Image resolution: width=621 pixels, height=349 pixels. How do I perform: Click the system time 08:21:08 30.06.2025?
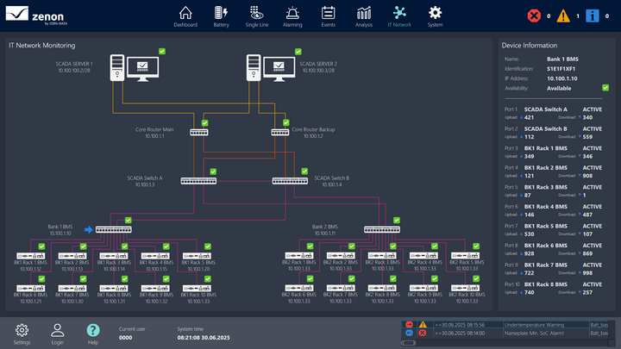coord(204,338)
